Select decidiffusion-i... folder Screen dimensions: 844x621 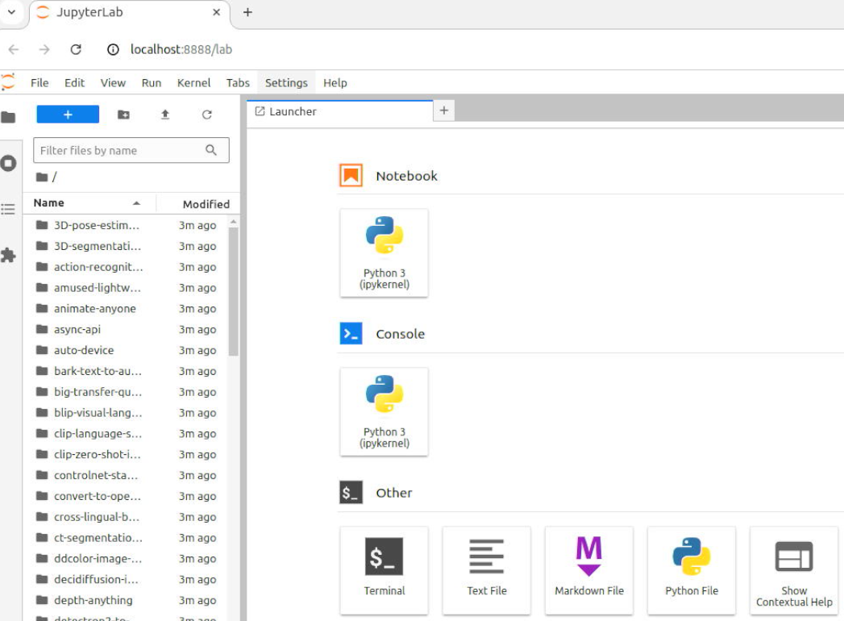(x=126, y=580)
